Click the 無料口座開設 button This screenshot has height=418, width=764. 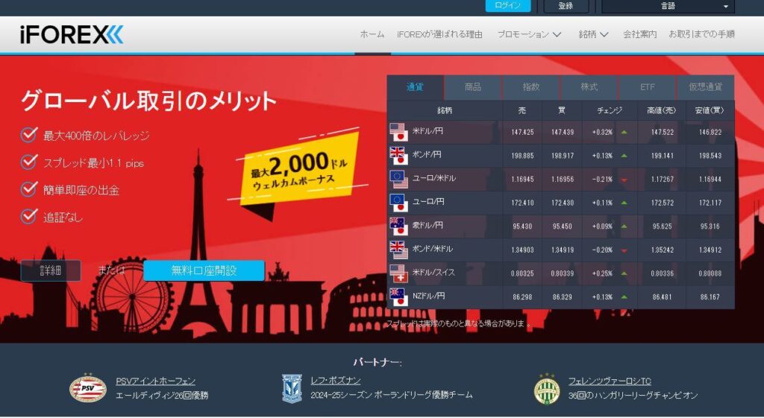(x=204, y=270)
